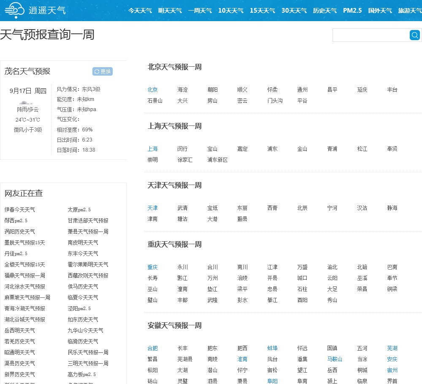Focus the search input field

371,35
